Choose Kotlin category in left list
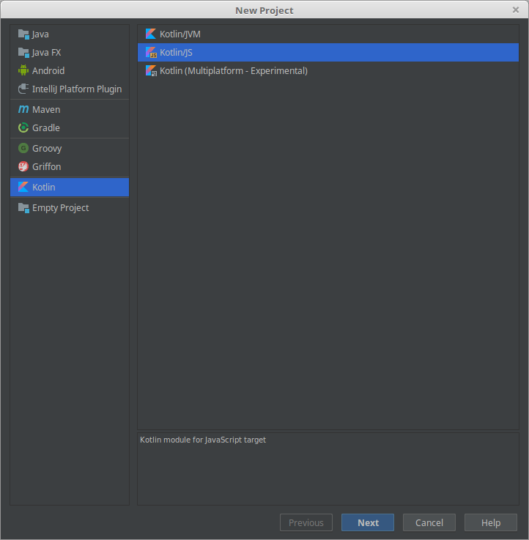This screenshot has height=540, width=529. [x=70, y=187]
